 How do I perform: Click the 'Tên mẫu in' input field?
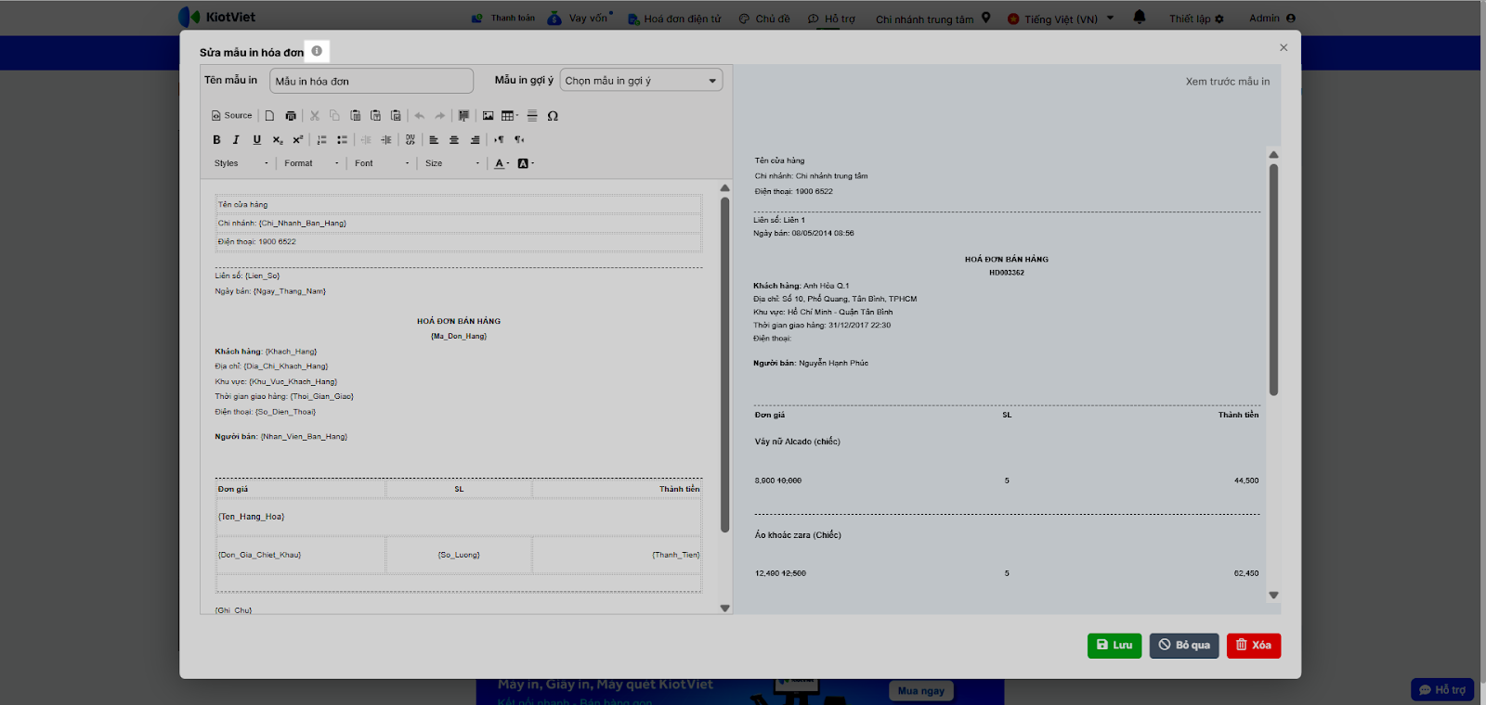click(x=371, y=81)
